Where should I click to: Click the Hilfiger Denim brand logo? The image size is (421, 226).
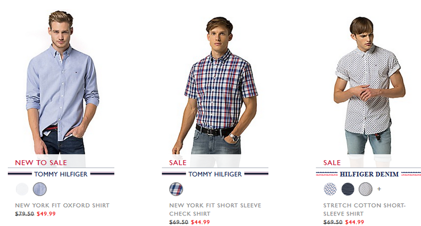[x=369, y=174]
